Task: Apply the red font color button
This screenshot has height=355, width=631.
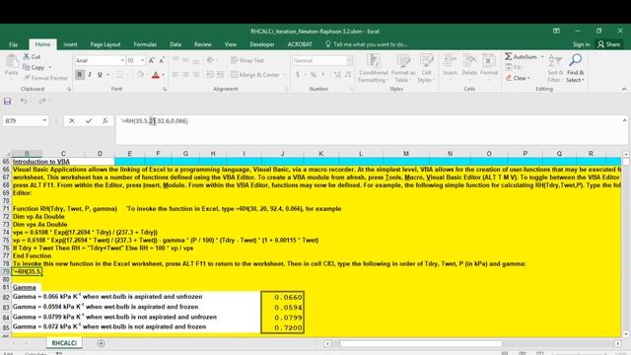Action: tap(156, 75)
